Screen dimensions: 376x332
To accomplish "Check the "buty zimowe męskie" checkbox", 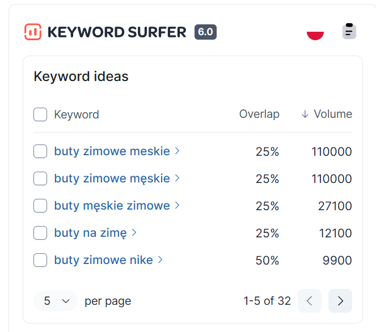I will click(x=40, y=178).
